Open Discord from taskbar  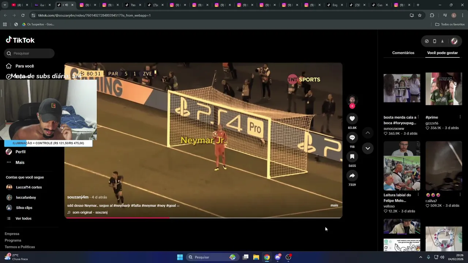pyautogui.click(x=278, y=257)
